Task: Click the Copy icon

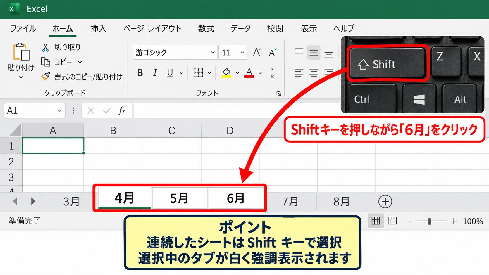Action: click(45, 62)
